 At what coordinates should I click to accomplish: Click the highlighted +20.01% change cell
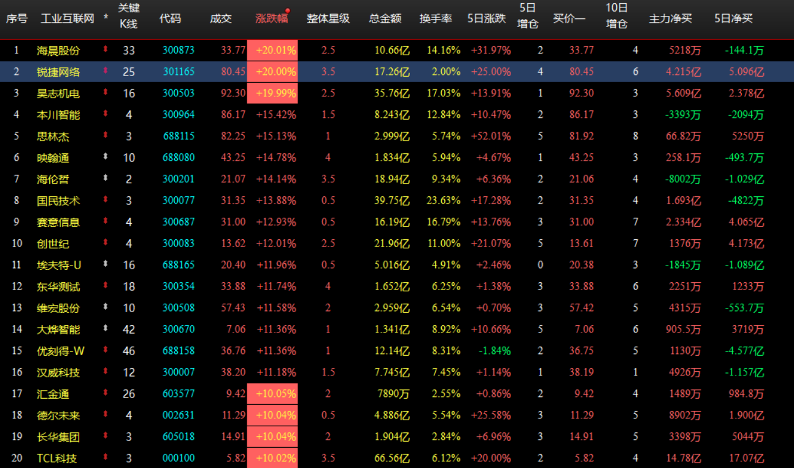pyautogui.click(x=272, y=50)
